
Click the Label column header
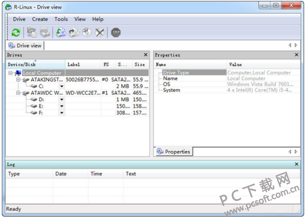(83, 65)
